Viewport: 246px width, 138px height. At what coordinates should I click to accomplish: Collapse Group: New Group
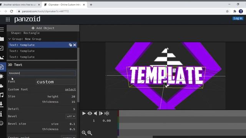click(x=10, y=39)
